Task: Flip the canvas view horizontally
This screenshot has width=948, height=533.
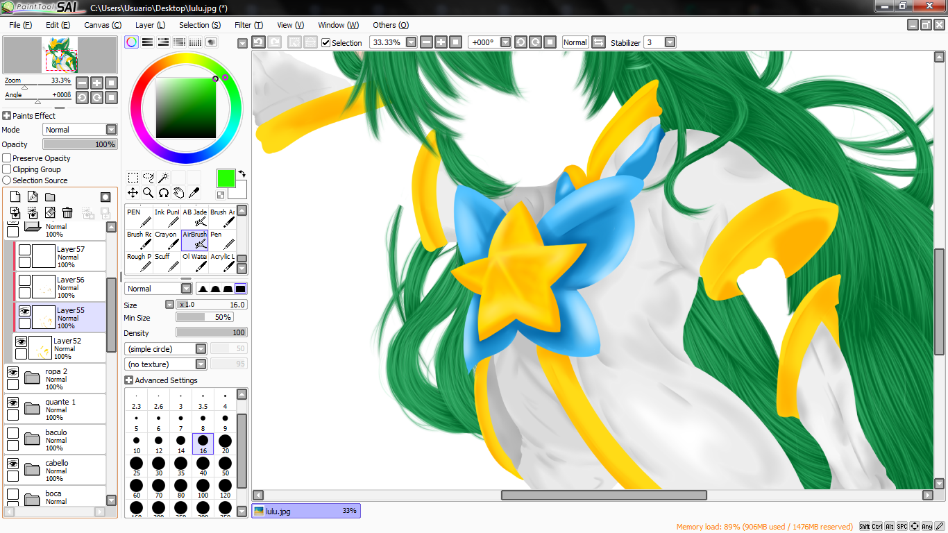Action: tap(598, 42)
